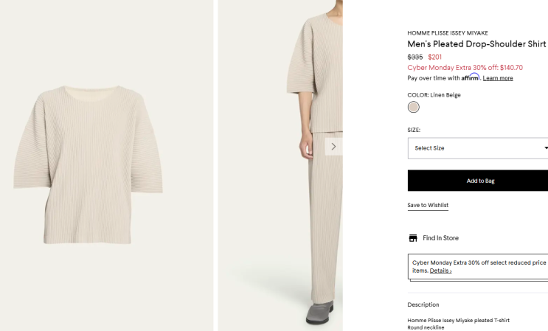The height and width of the screenshot is (331, 548).
Task: Click the Cyber Monday $140.70 price text
Action: point(465,68)
